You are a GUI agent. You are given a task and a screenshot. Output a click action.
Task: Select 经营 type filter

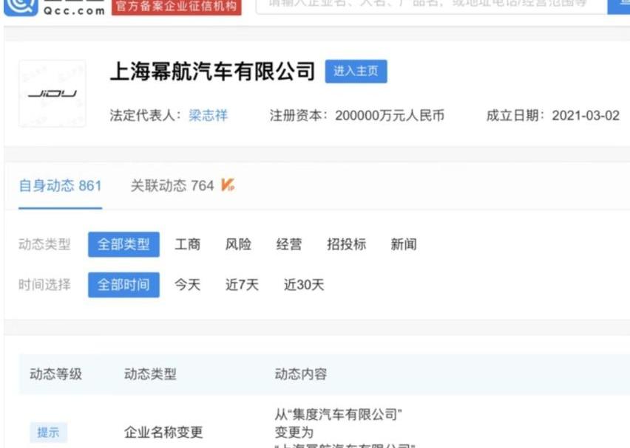coord(289,245)
